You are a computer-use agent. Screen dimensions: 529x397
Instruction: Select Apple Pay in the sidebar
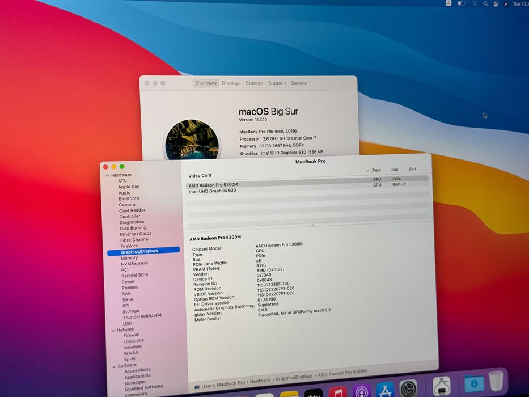click(x=129, y=187)
